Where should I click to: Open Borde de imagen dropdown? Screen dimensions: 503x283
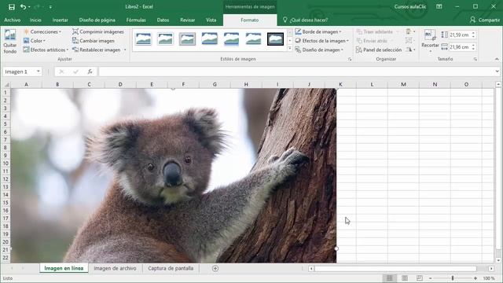(318, 31)
